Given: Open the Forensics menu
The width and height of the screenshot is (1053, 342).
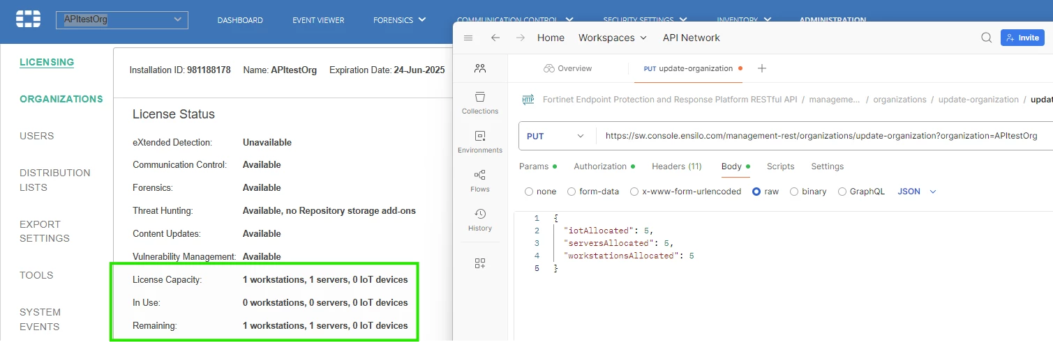Looking at the screenshot, I should click(400, 20).
